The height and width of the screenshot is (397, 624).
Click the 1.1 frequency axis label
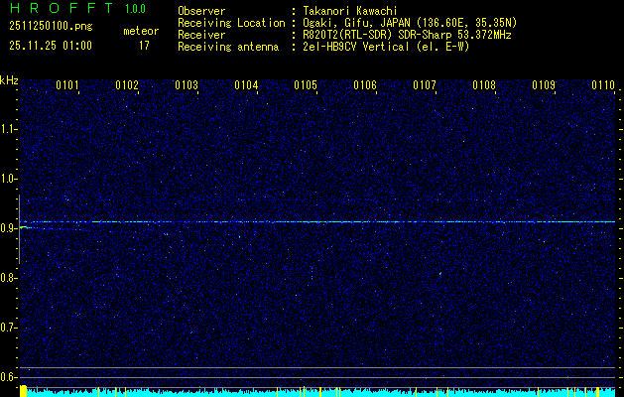tap(9, 129)
